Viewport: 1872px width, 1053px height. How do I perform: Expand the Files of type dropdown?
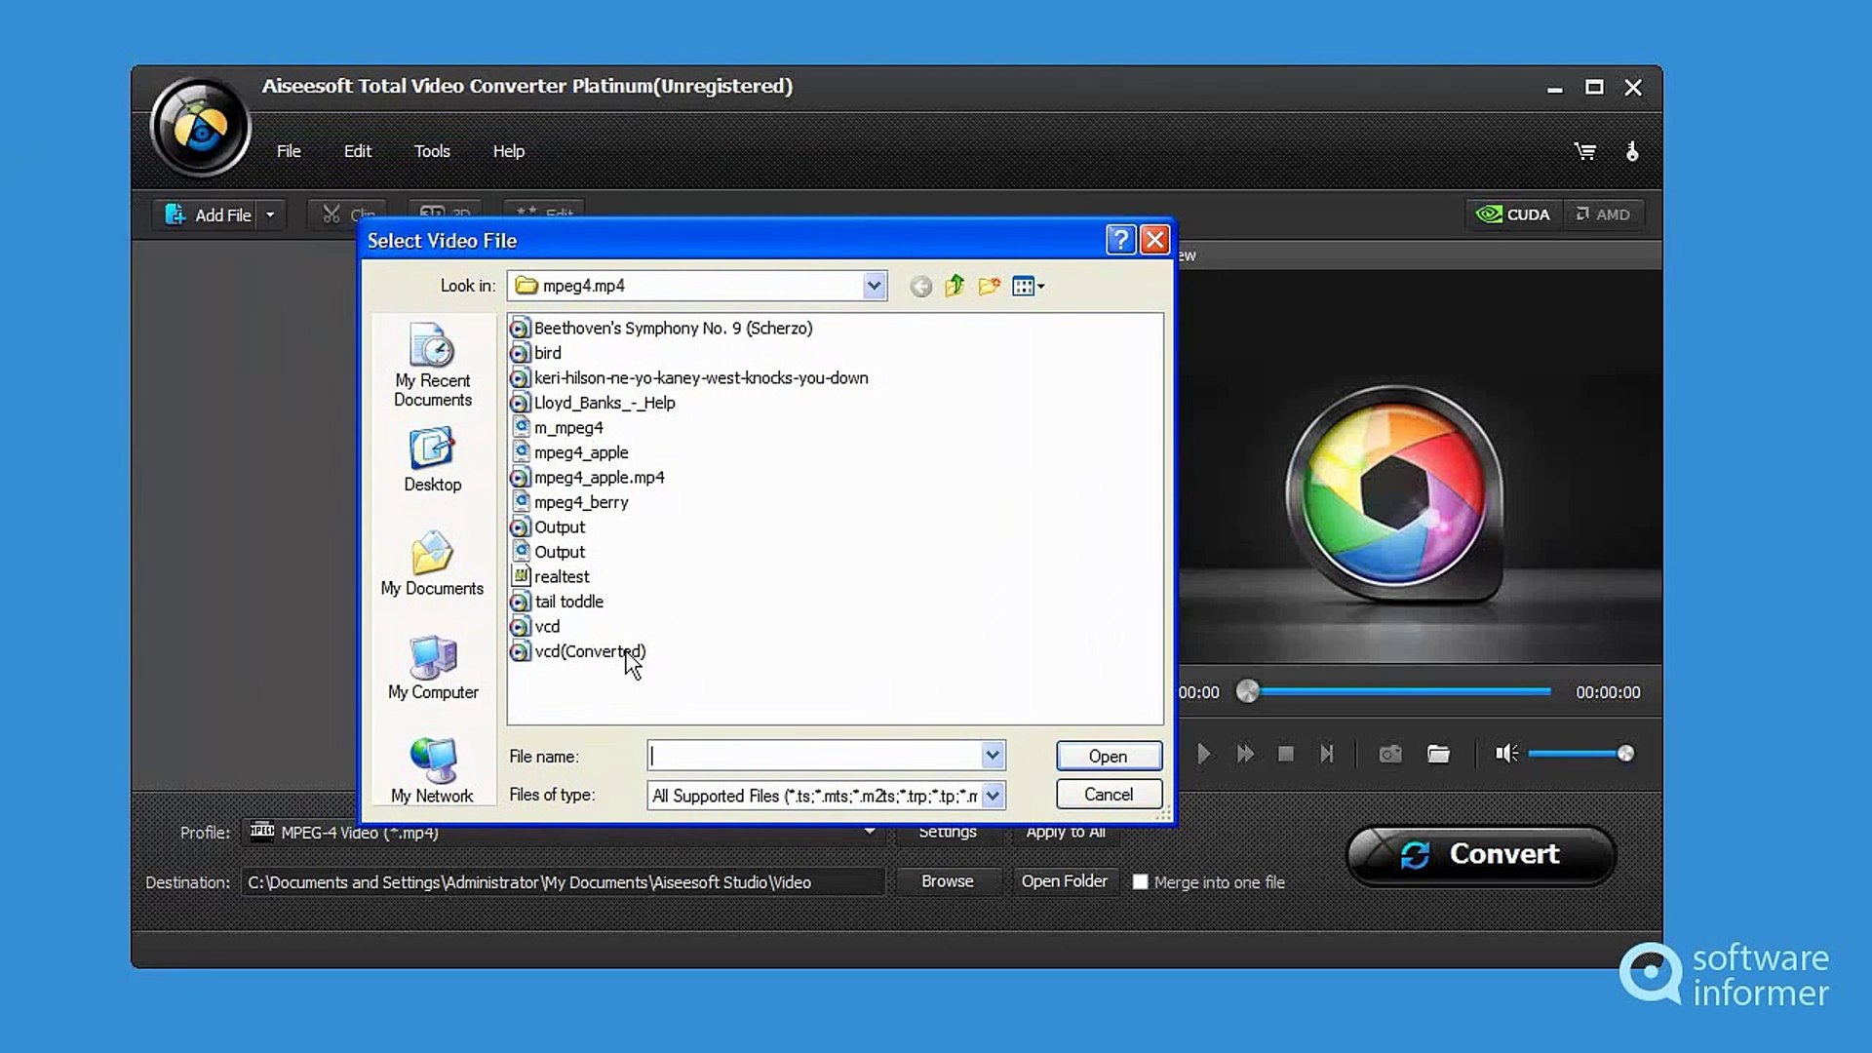click(993, 796)
